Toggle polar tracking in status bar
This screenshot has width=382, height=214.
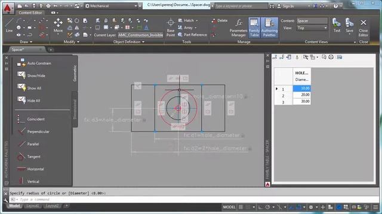tap(267, 207)
